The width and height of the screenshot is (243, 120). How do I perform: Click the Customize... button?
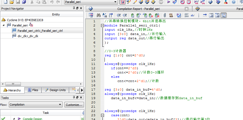point(74,104)
